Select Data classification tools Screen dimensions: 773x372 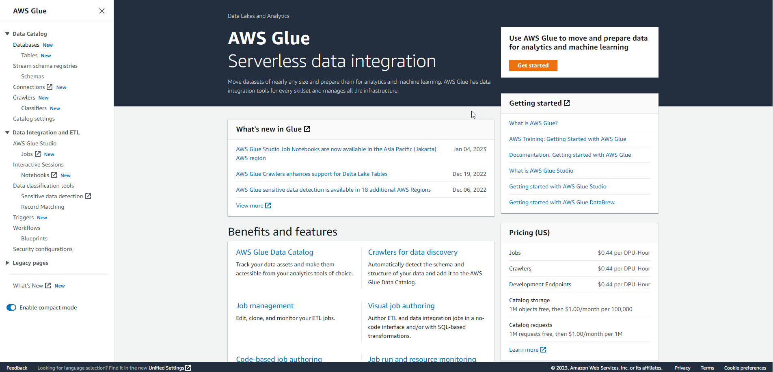click(43, 186)
